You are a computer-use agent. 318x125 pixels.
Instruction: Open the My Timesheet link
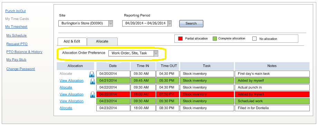pyautogui.click(x=16, y=27)
